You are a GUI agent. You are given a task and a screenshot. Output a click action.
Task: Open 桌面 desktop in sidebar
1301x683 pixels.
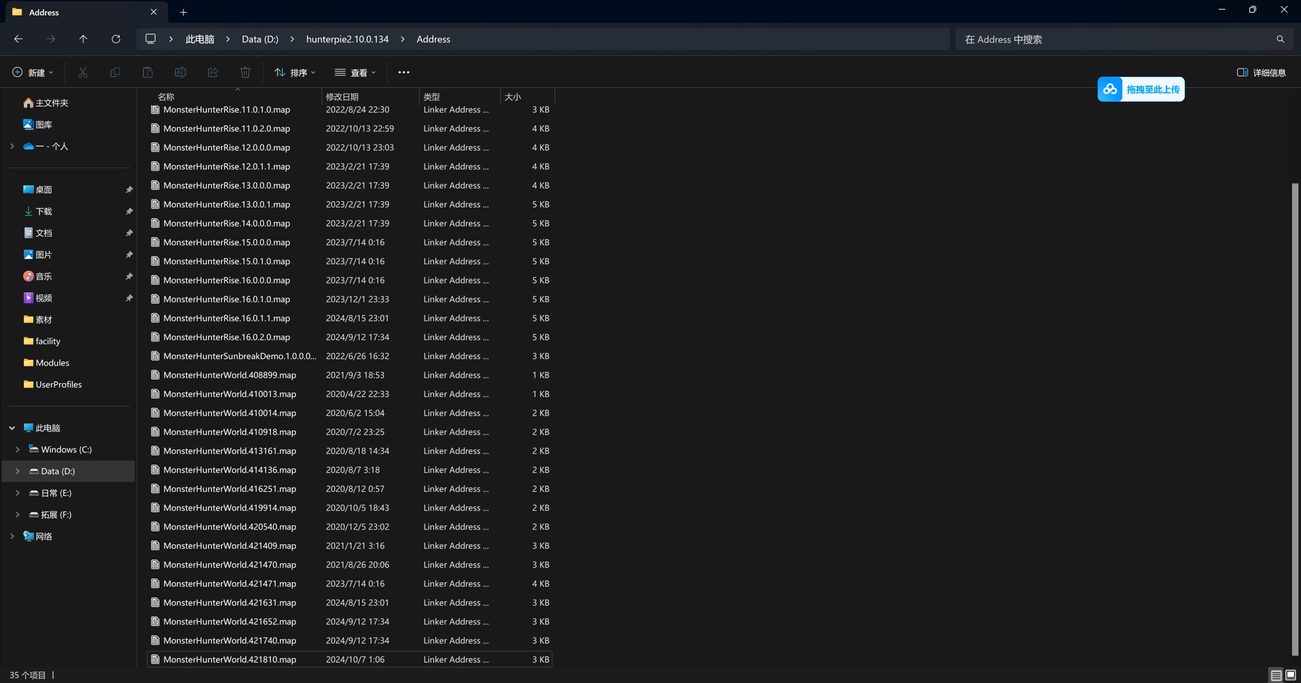click(38, 189)
